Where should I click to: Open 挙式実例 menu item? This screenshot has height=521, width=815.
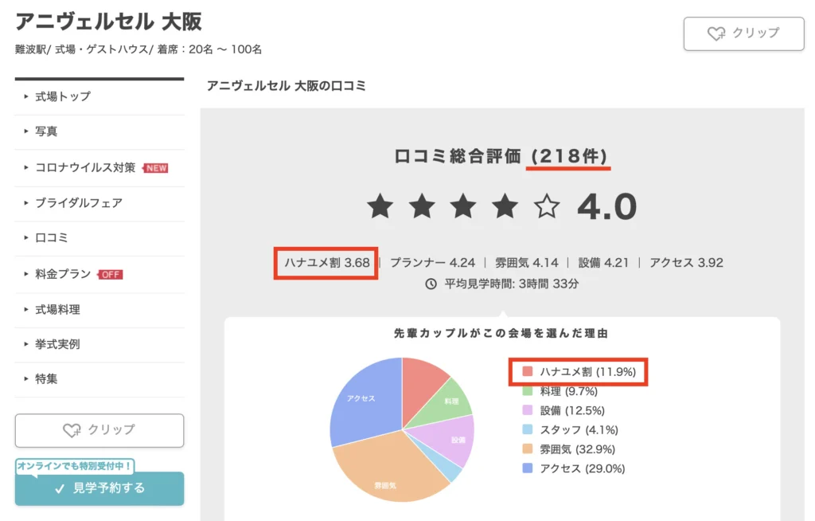point(99,344)
